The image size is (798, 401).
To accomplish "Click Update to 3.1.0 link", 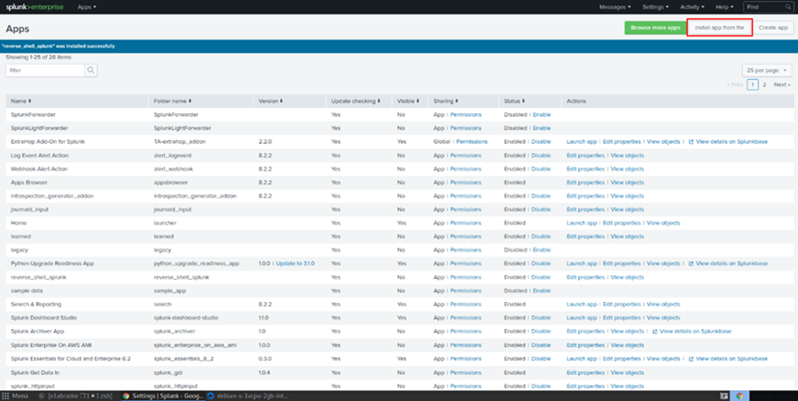I will (295, 263).
